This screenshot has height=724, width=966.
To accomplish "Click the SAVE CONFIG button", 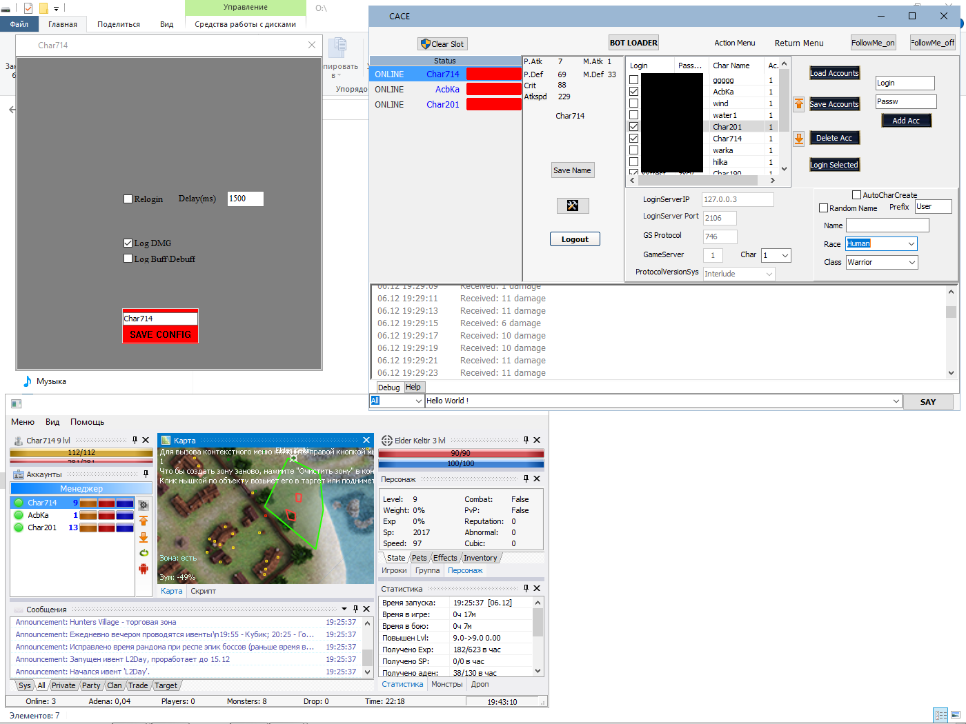I will click(160, 334).
